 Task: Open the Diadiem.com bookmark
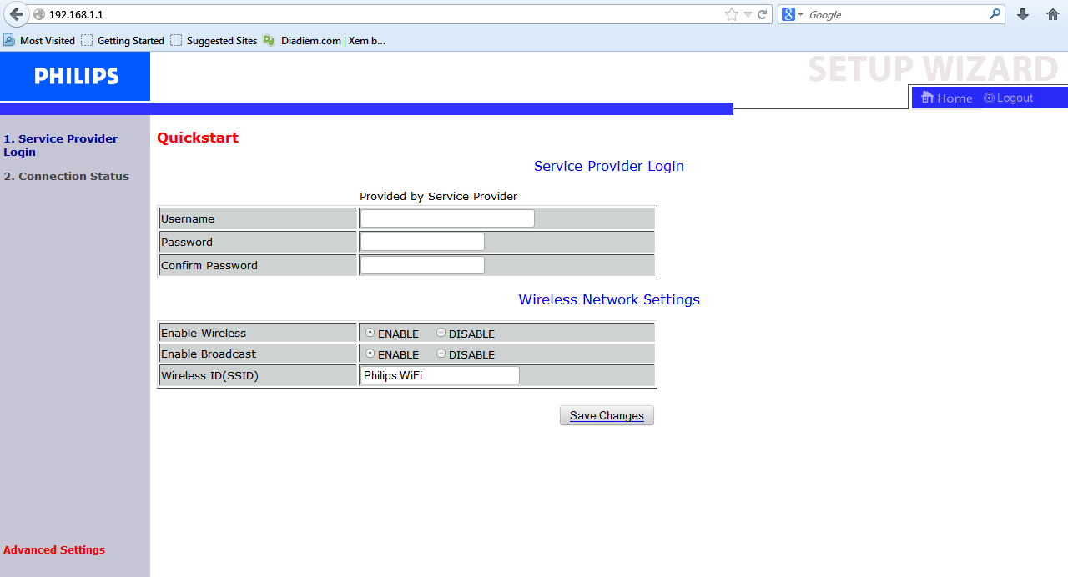325,40
